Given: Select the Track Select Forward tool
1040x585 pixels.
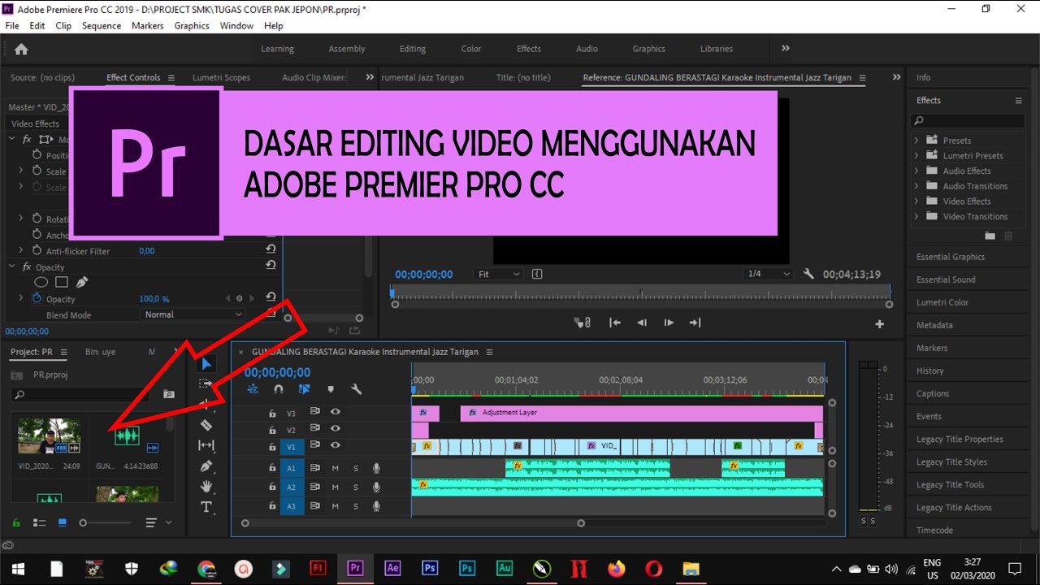Looking at the screenshot, I should point(206,383).
